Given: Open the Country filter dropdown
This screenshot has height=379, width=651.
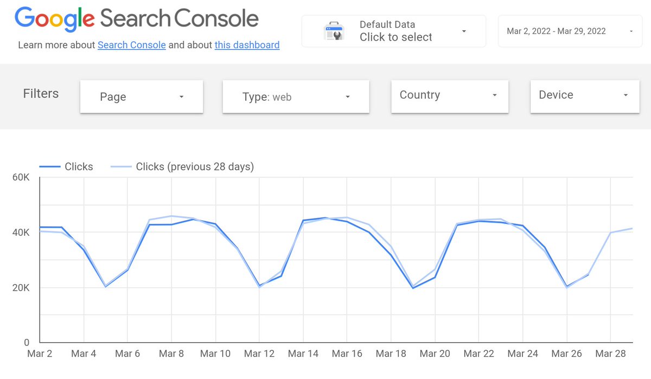Looking at the screenshot, I should point(450,97).
